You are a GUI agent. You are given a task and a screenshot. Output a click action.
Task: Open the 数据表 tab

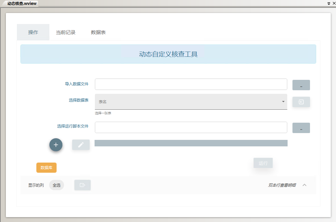(x=98, y=32)
